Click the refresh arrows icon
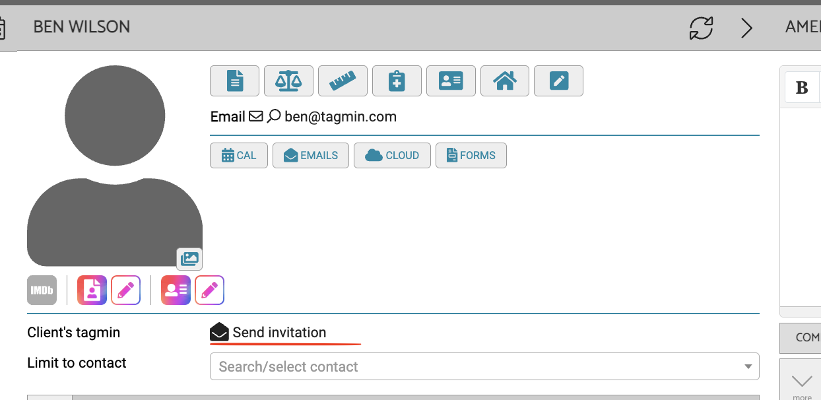 click(x=702, y=28)
